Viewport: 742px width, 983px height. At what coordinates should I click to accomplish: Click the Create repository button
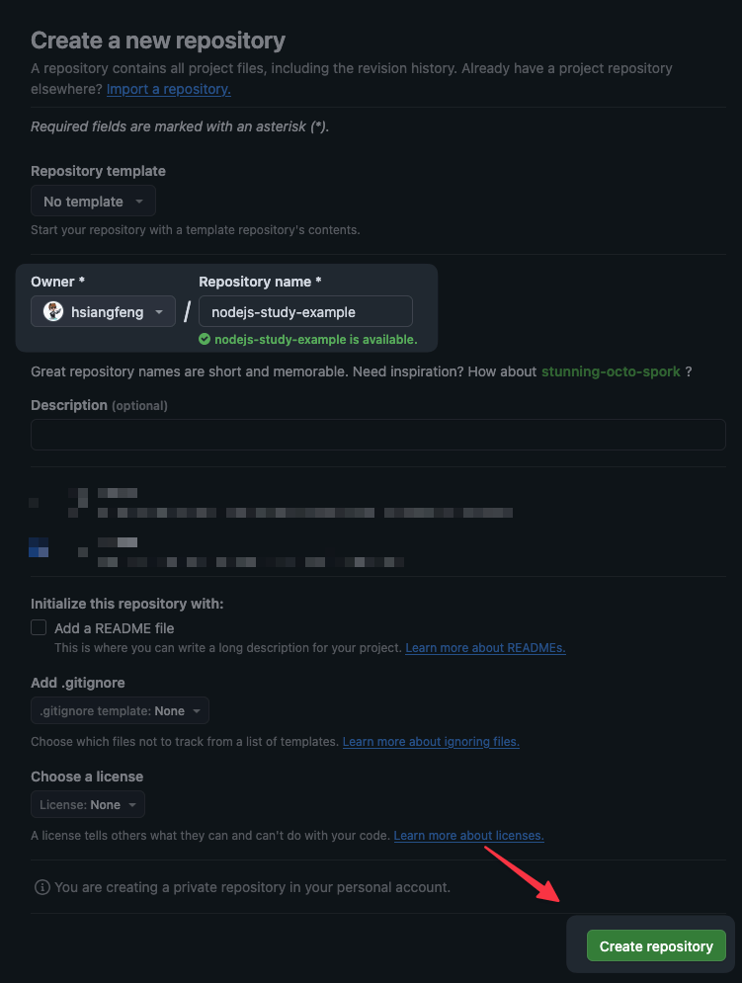tap(656, 946)
